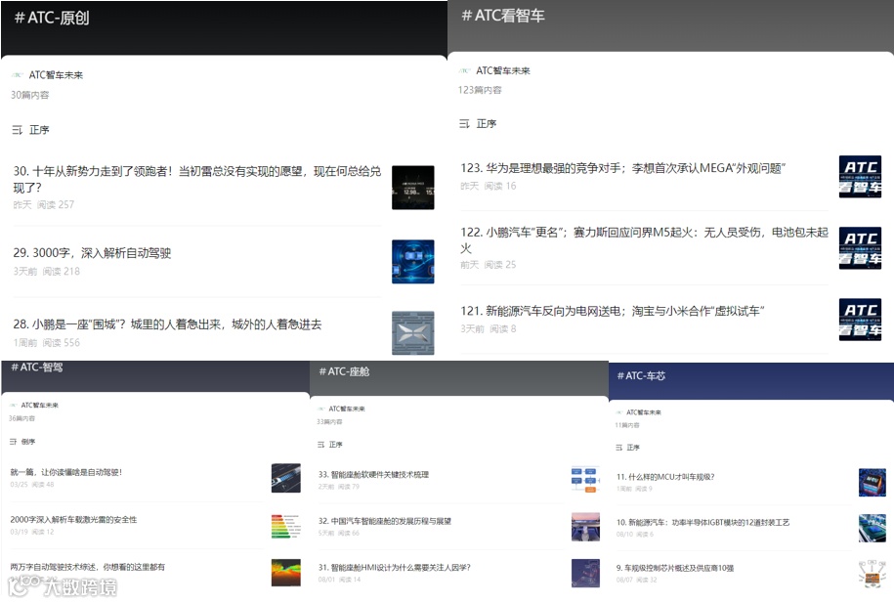The image size is (894, 604).
Task: Click thumbnail of 两万字自动驾驶技术综述 article
Action: click(x=286, y=573)
